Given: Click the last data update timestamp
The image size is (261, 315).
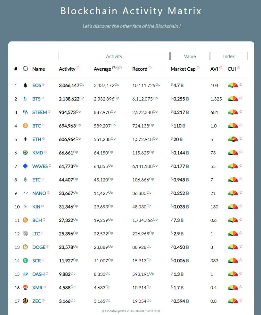Looking at the screenshot, I should 131,311.
